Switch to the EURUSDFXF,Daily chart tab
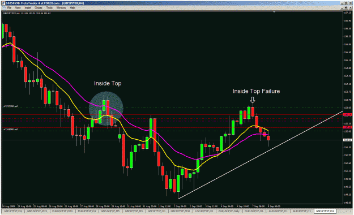The height and width of the screenshot is (215, 354). click(229, 211)
